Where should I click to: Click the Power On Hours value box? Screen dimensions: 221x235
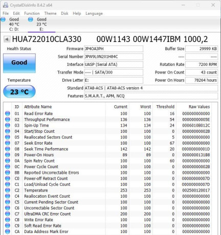(x=202, y=80)
